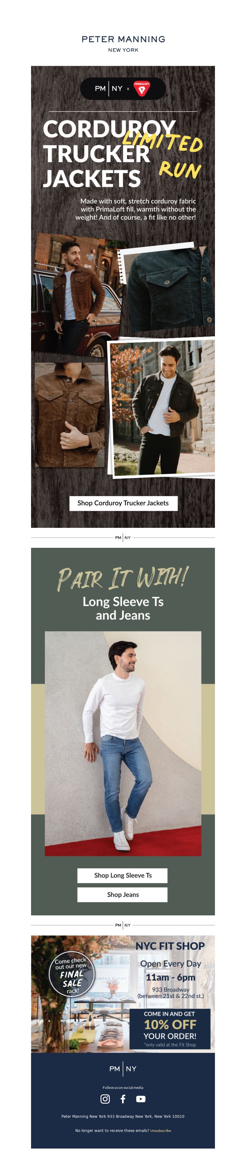Click the PrimaLoft red shield logo
The height and width of the screenshot is (1155, 246).
(x=141, y=88)
